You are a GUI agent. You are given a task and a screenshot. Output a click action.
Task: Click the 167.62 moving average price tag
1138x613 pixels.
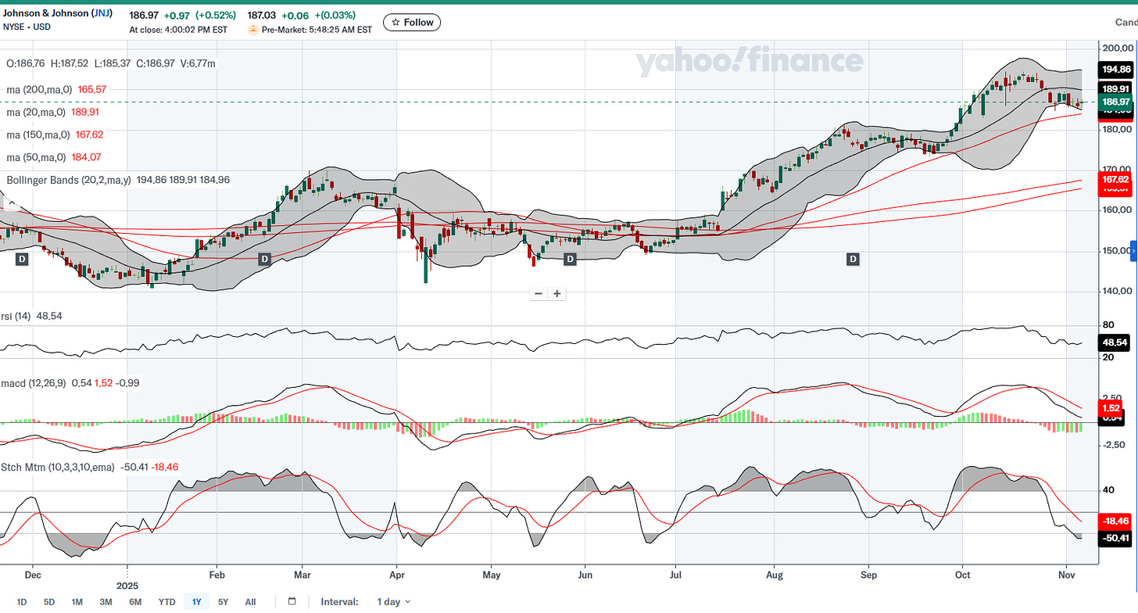point(1115,179)
